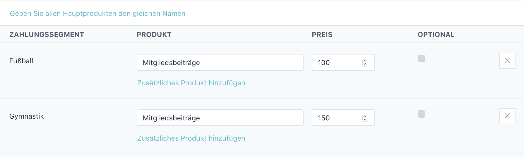This screenshot has height=157, width=524.
Task: Click 'Geben Sie allen Hauptprodukten den gleichen Namen'
Action: click(x=97, y=13)
